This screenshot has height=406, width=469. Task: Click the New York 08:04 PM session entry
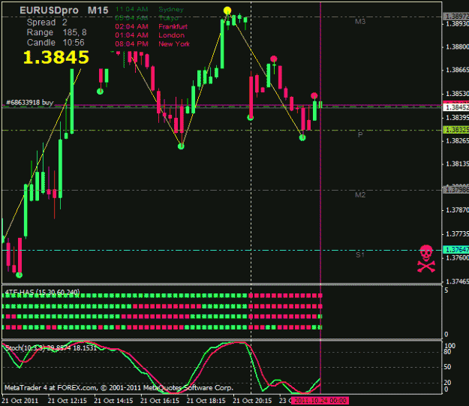(152, 44)
